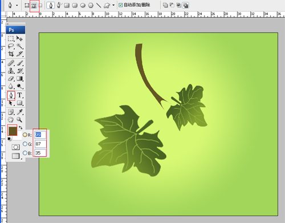
Task: Click the Paths mode button in options bar
Action: [34, 5]
